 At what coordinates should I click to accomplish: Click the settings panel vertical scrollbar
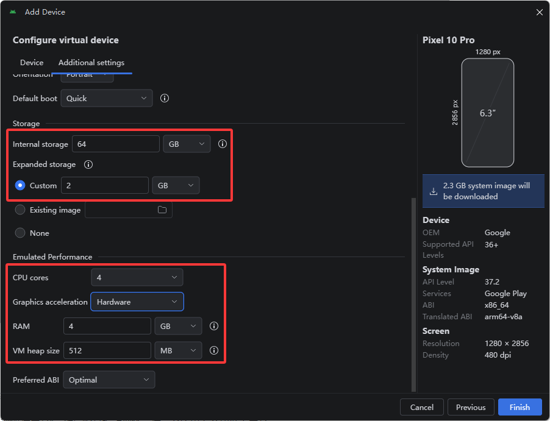(413, 294)
